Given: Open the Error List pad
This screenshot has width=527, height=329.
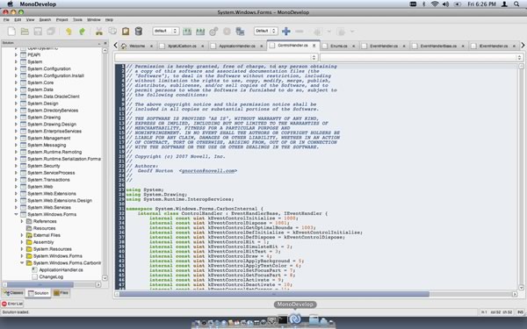Looking at the screenshot, I should tap(12, 304).
